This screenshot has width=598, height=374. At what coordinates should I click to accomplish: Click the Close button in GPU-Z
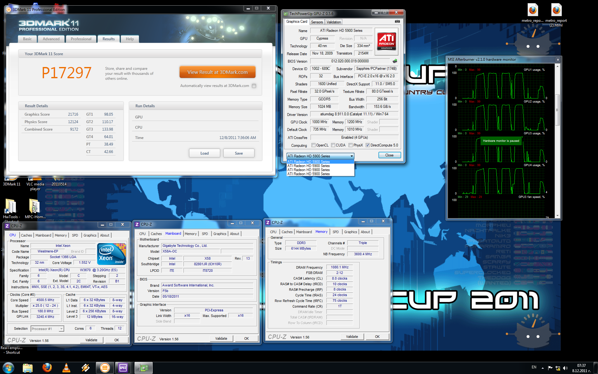point(389,155)
